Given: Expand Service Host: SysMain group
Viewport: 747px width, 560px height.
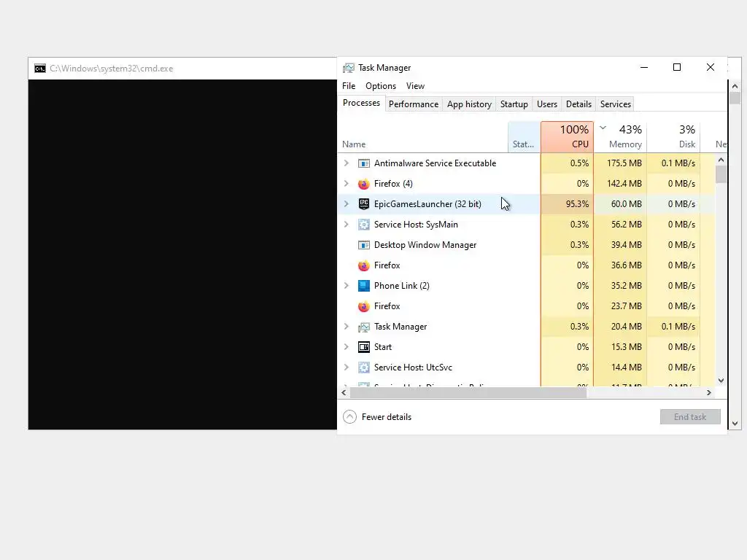Looking at the screenshot, I should (x=347, y=225).
